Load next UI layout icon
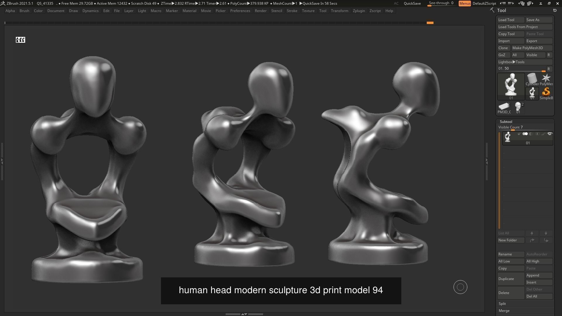The height and width of the screenshot is (316, 562). pos(530,4)
